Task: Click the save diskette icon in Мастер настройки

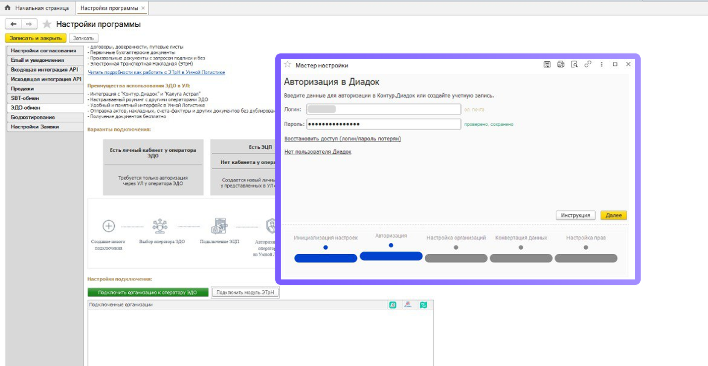Action: tap(547, 64)
